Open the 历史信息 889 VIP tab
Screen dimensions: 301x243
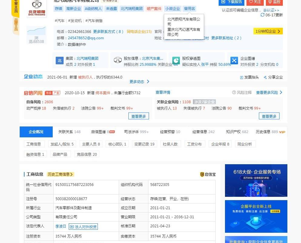[270, 132]
